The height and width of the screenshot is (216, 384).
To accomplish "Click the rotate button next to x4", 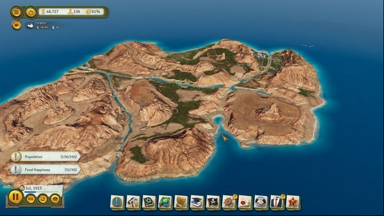I will pos(43,199).
